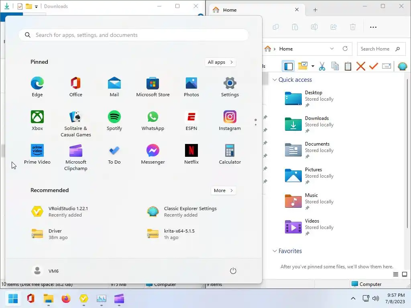The height and width of the screenshot is (308, 411).
Task: Click the Paste clipboard icon in Explorer toolbar
Action: [x=348, y=66]
